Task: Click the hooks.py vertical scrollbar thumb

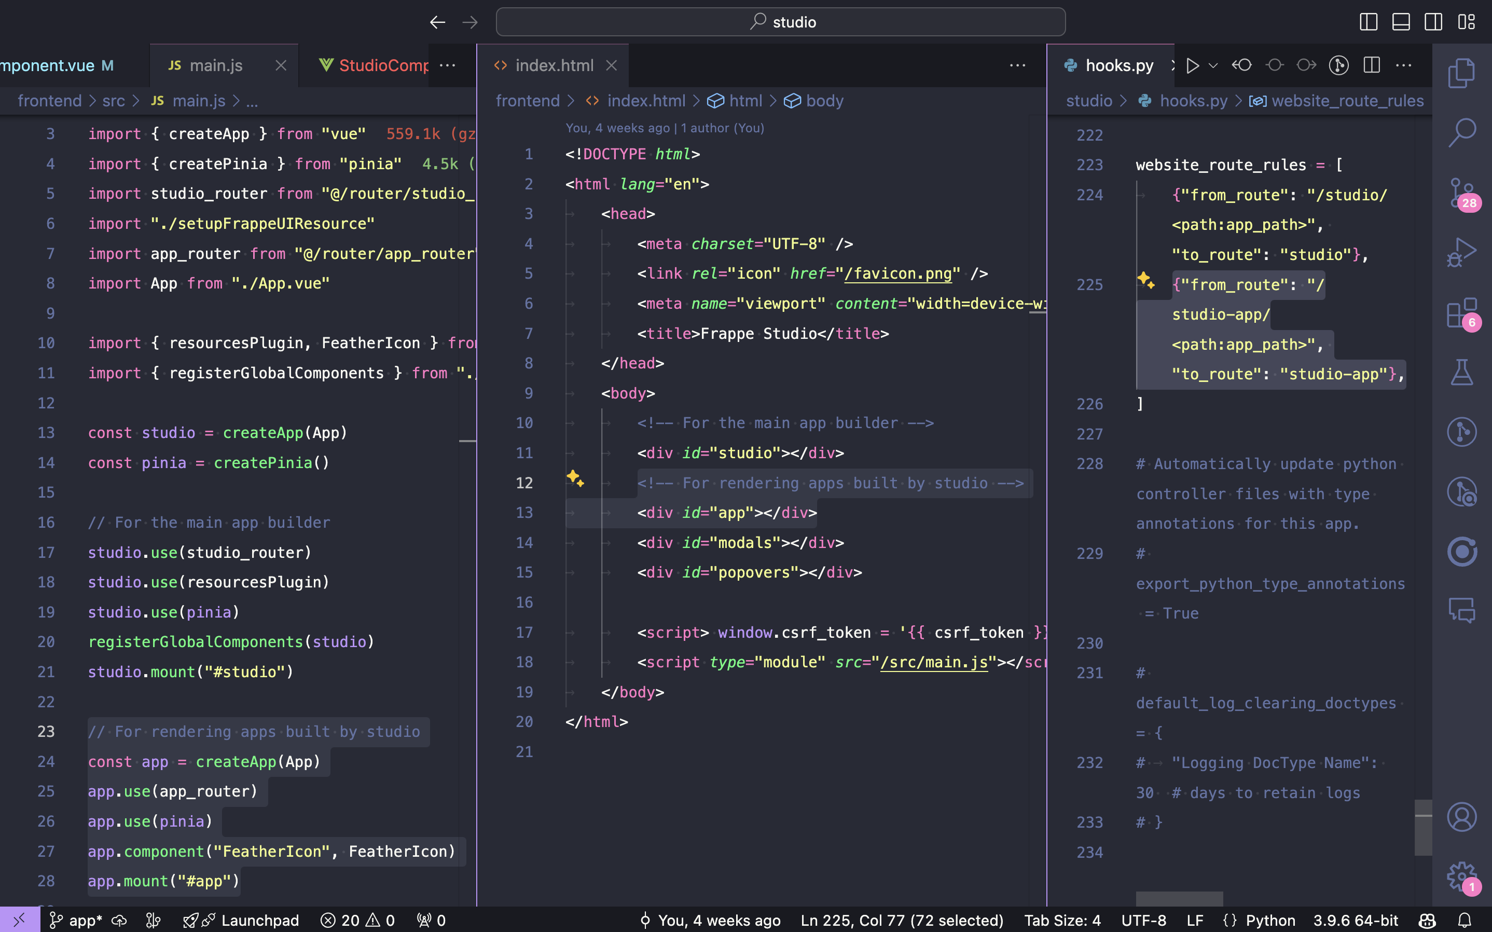Action: coord(1423,827)
